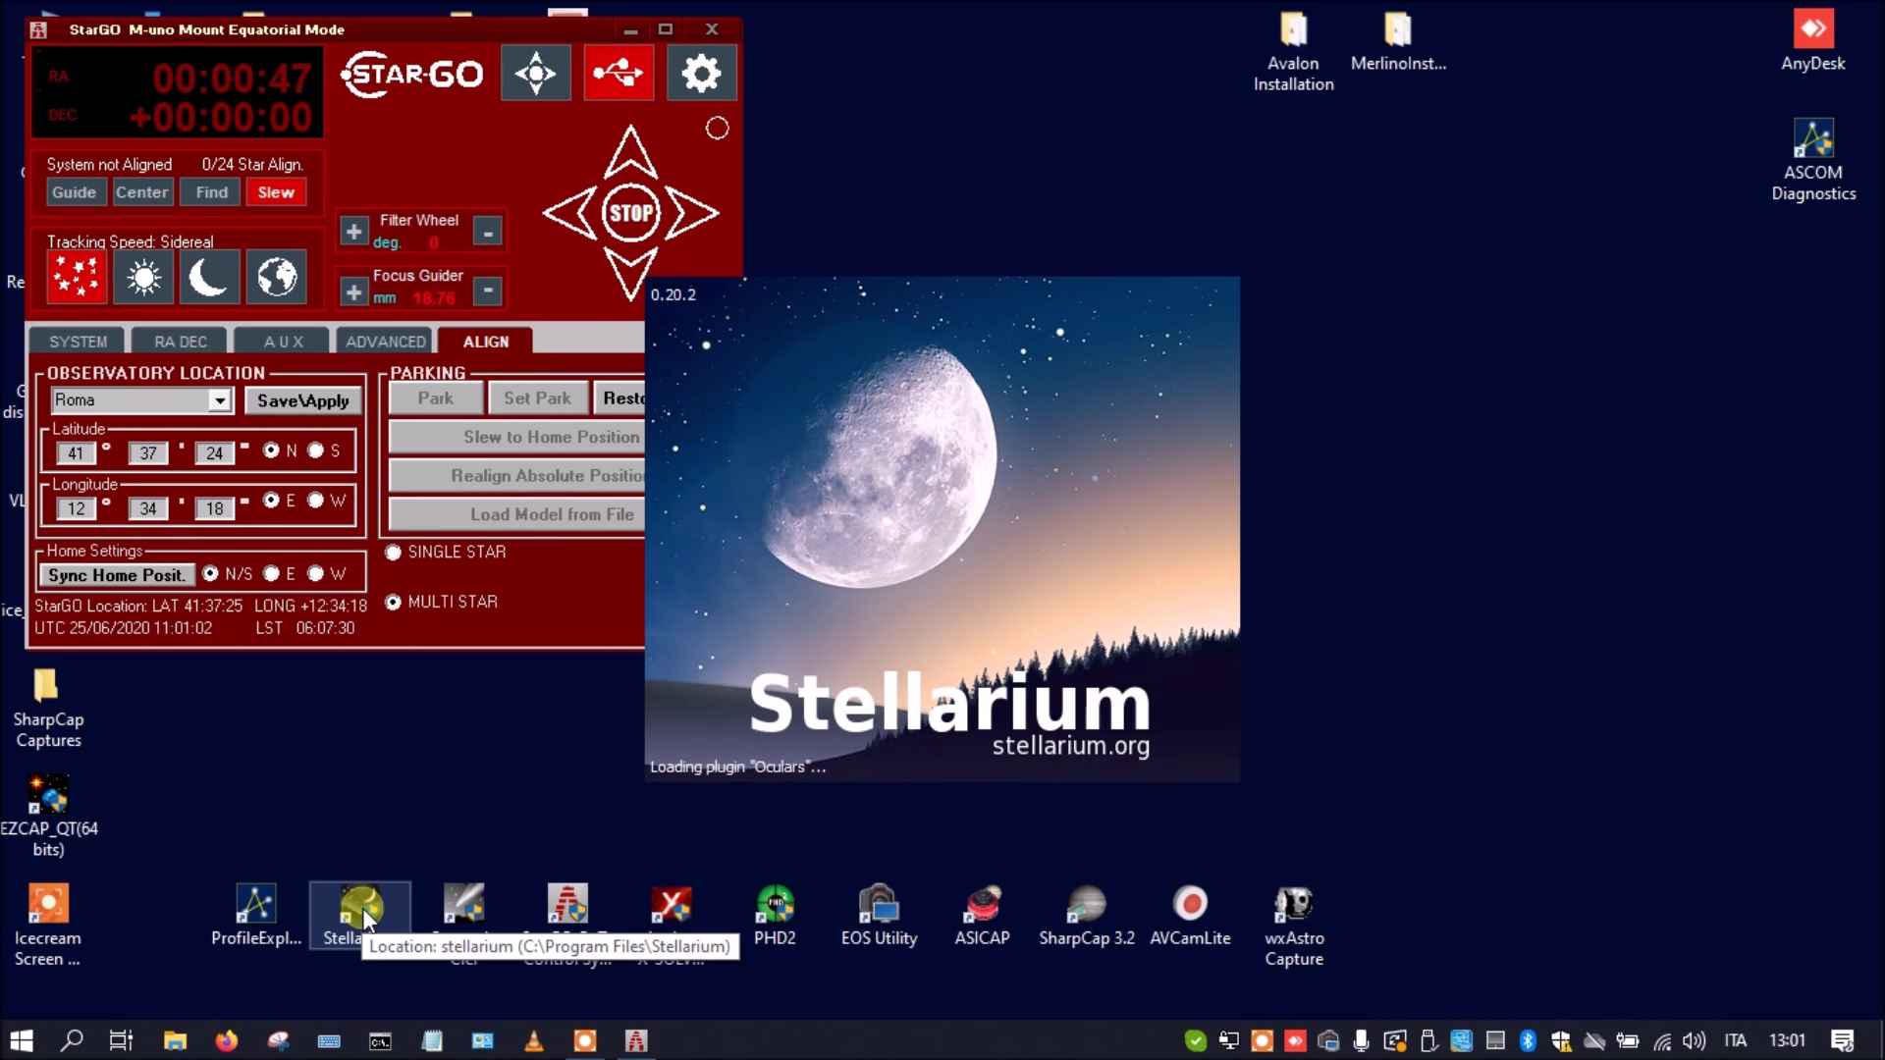Choose MULTI STAR alignment
Viewport: 1885px width, 1060px height.
[x=394, y=603]
